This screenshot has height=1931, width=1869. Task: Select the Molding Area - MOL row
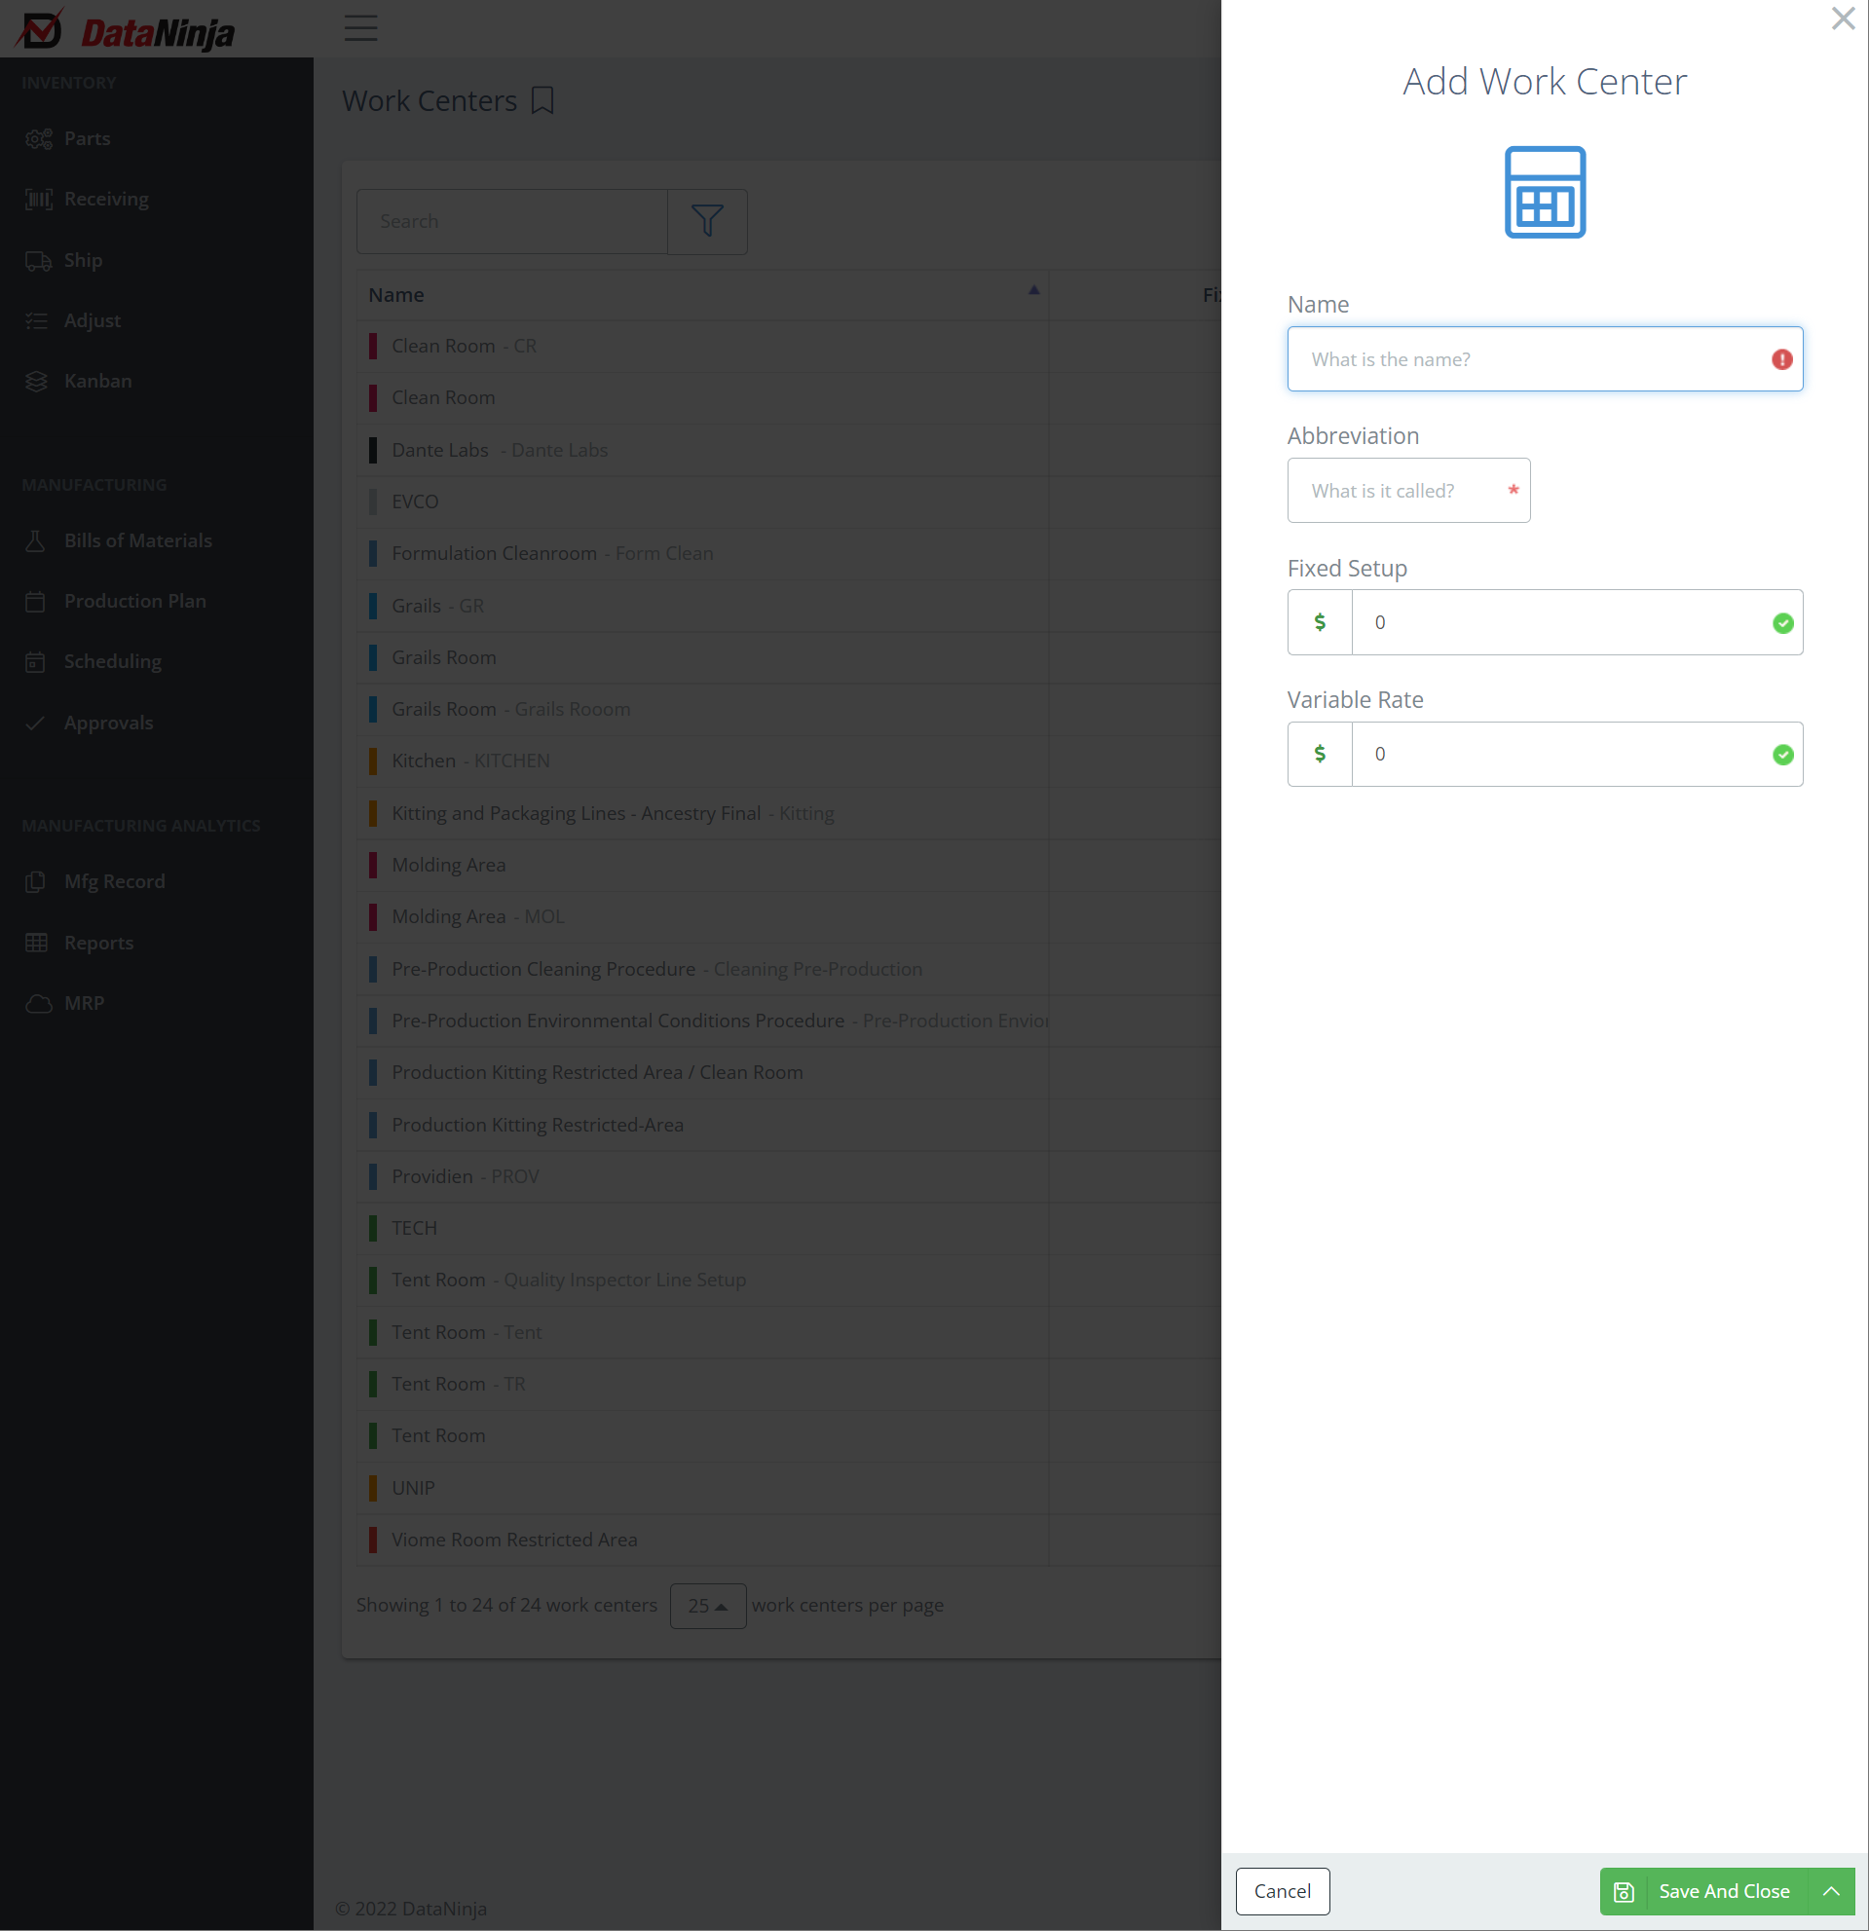click(788, 917)
